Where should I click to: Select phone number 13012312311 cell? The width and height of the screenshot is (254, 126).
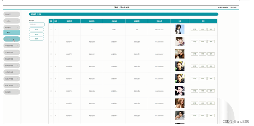click(159, 30)
